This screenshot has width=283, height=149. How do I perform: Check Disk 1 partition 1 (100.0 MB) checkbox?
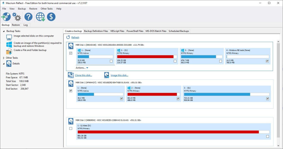click(x=111, y=61)
